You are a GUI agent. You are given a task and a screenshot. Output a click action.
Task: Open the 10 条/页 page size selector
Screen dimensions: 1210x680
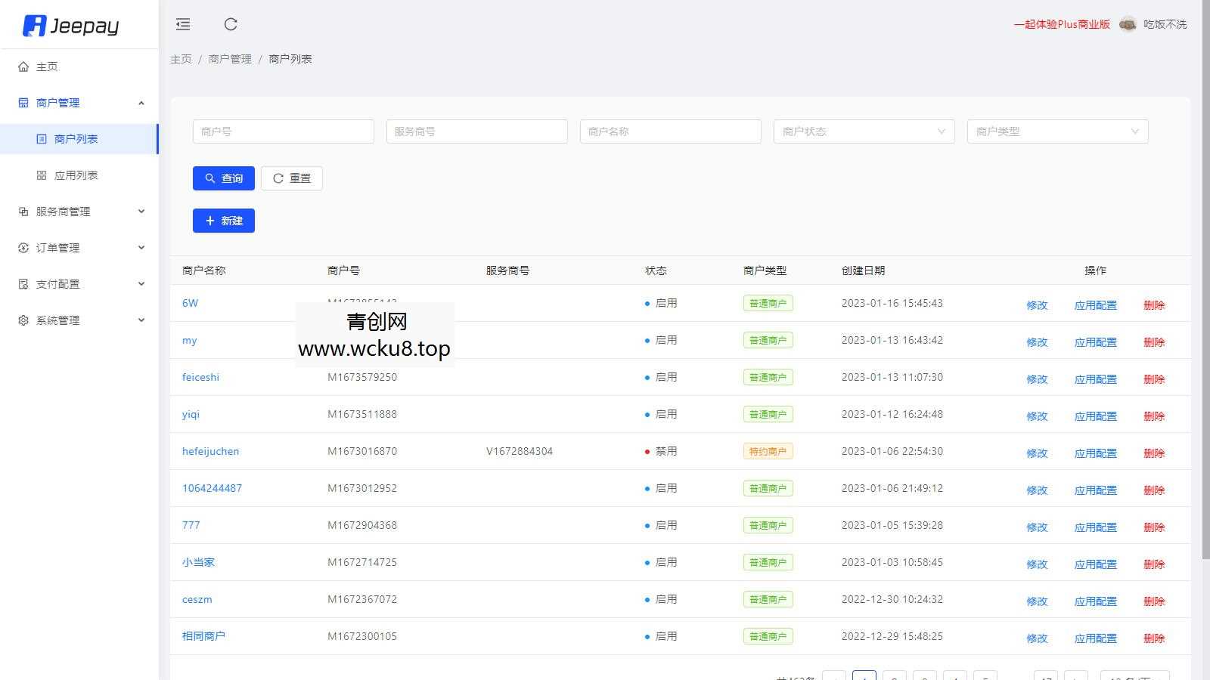coord(1134,678)
